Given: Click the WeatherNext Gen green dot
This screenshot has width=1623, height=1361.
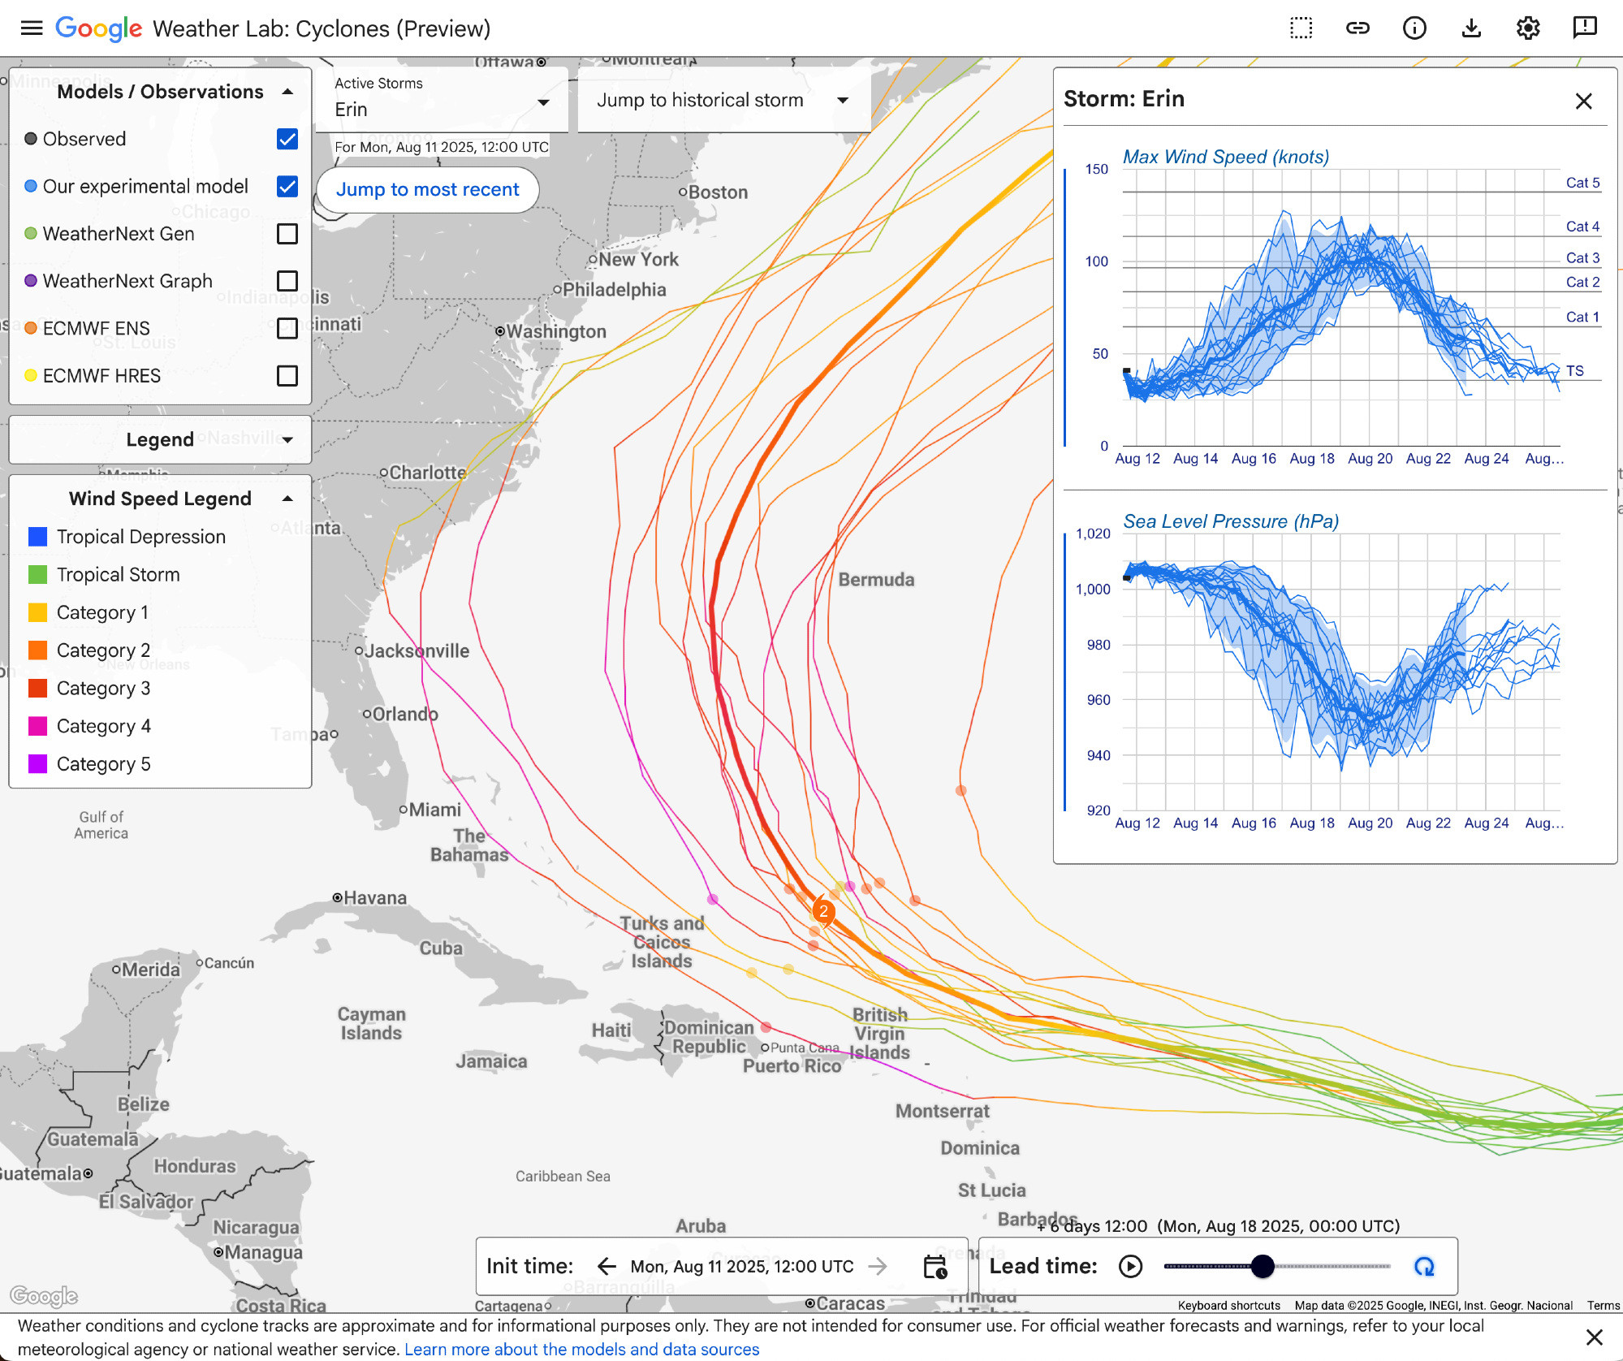Looking at the screenshot, I should click(31, 233).
